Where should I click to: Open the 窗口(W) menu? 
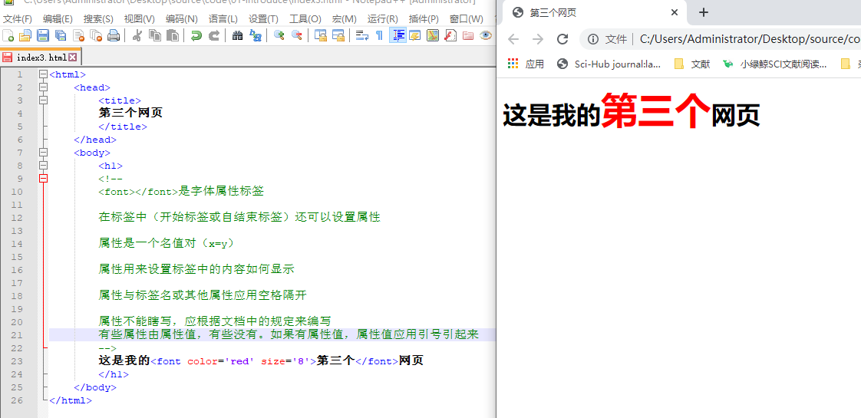(x=467, y=18)
